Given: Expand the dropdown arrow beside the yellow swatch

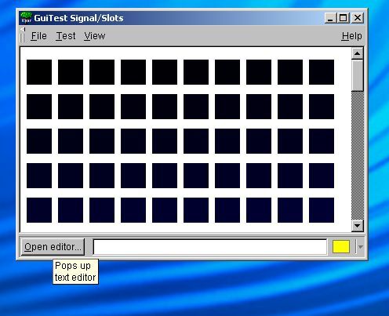Looking at the screenshot, I should click(361, 247).
